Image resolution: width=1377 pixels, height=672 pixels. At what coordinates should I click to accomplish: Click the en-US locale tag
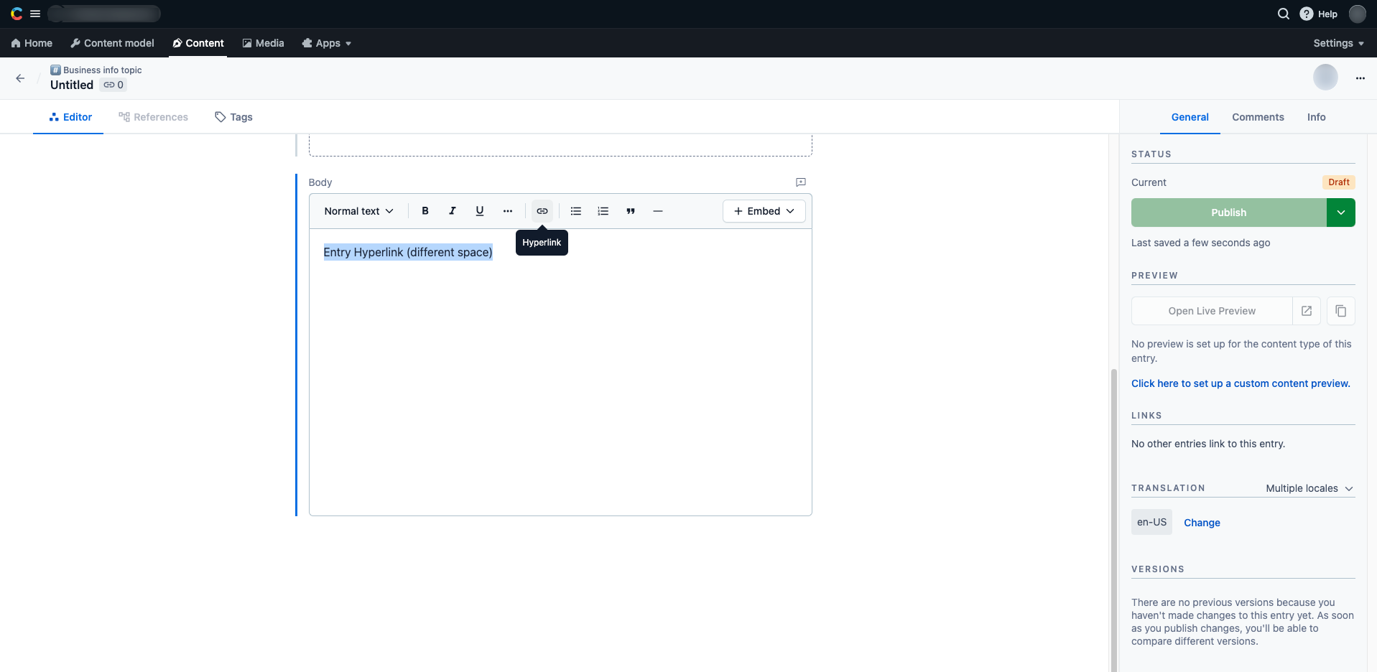point(1151,522)
